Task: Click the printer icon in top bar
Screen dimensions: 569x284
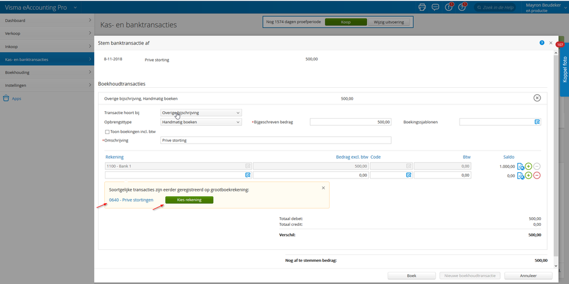Action: pos(422,7)
